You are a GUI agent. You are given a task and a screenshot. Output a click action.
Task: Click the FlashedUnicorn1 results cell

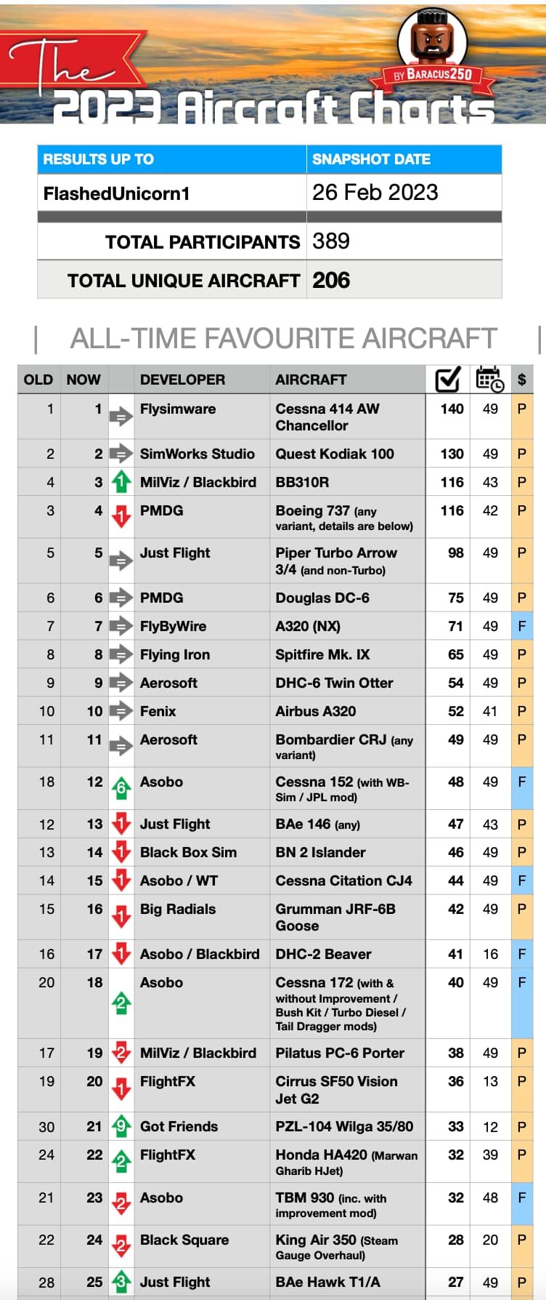click(x=172, y=193)
